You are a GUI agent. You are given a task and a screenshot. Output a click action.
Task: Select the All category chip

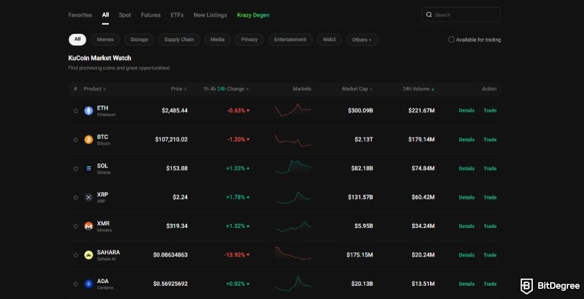click(x=77, y=39)
